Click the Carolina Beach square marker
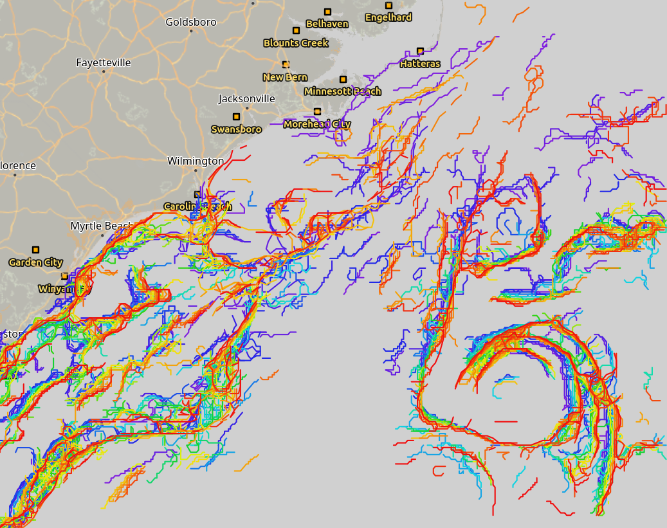The height and width of the screenshot is (528, 667). tap(197, 194)
